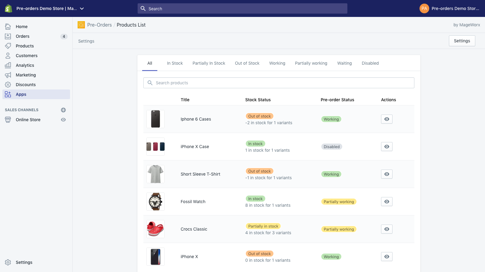
Task: Click the Iphone 6 Cases thumbnail
Action: click(x=156, y=119)
